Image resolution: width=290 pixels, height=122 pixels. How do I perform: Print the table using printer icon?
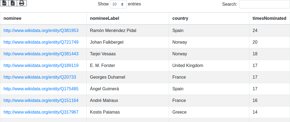click(x=22, y=3)
